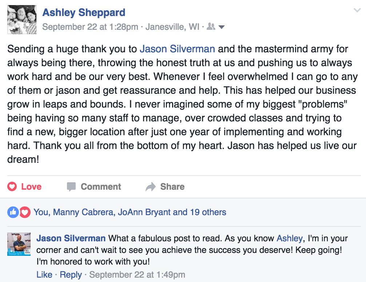Expand the post options chevron at top right

click(x=357, y=11)
